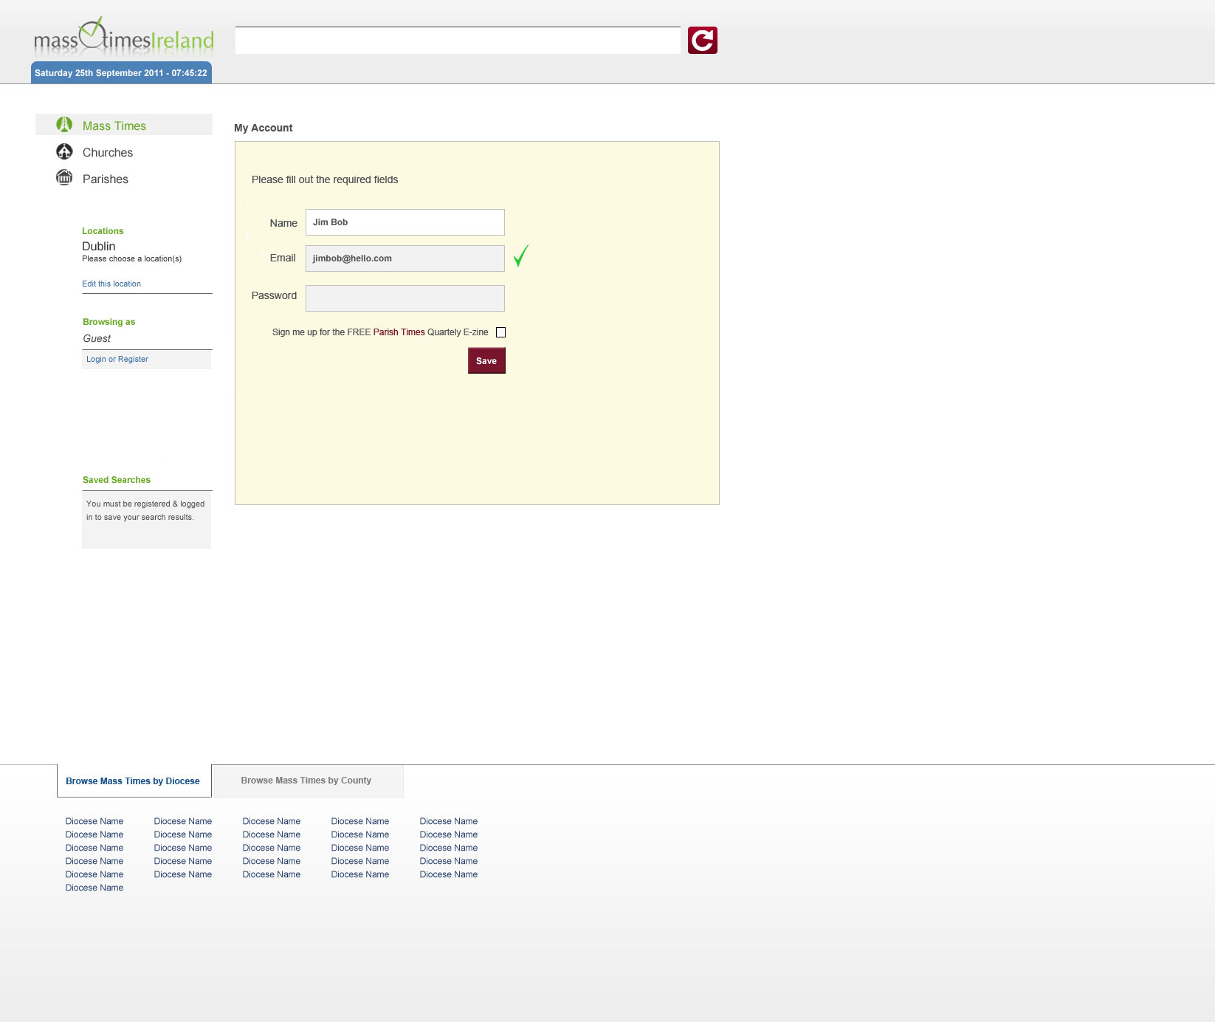Tick the Parish Times E-zine checkbox
The height and width of the screenshot is (1022, 1215).
pos(500,332)
